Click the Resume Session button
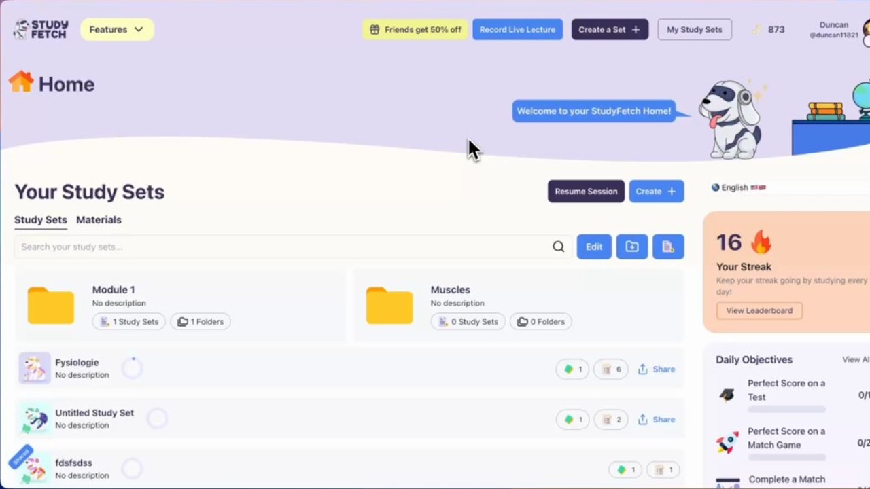The height and width of the screenshot is (489, 870). (586, 192)
